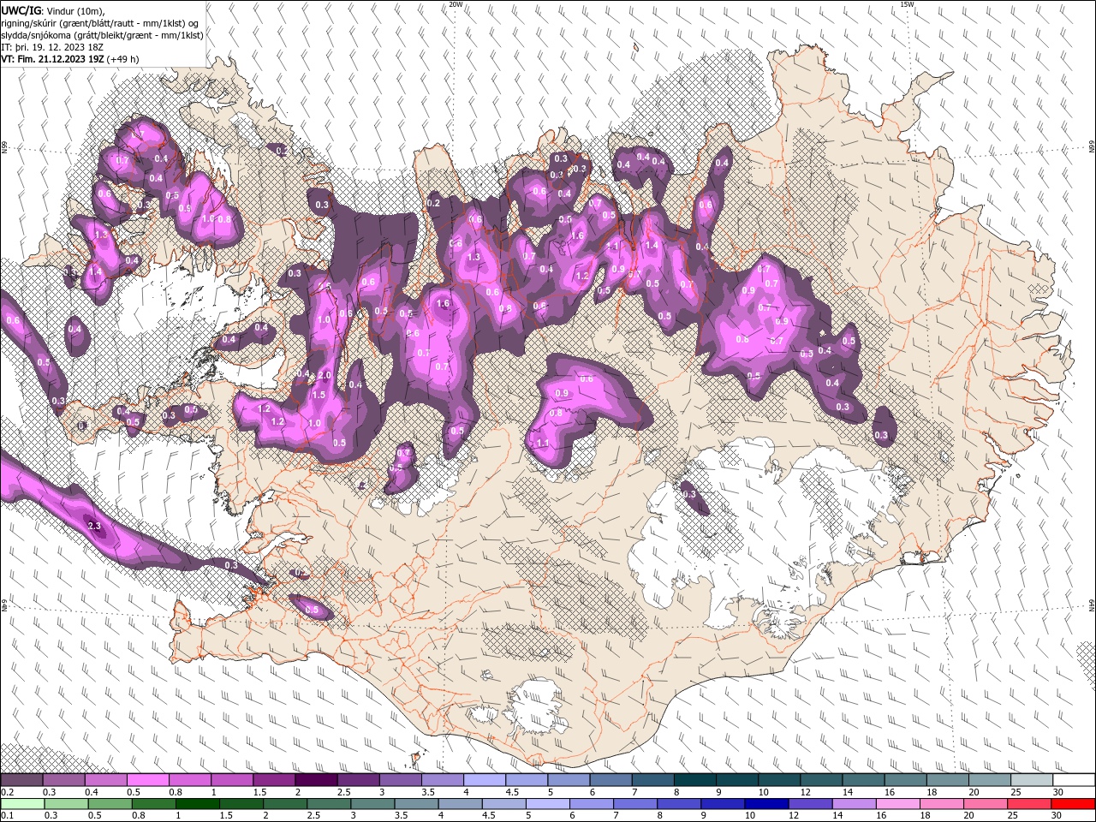This screenshot has width=1096, height=822.
Task: Click the bottom legend row swatch labeled 0.5
Action: [110, 804]
